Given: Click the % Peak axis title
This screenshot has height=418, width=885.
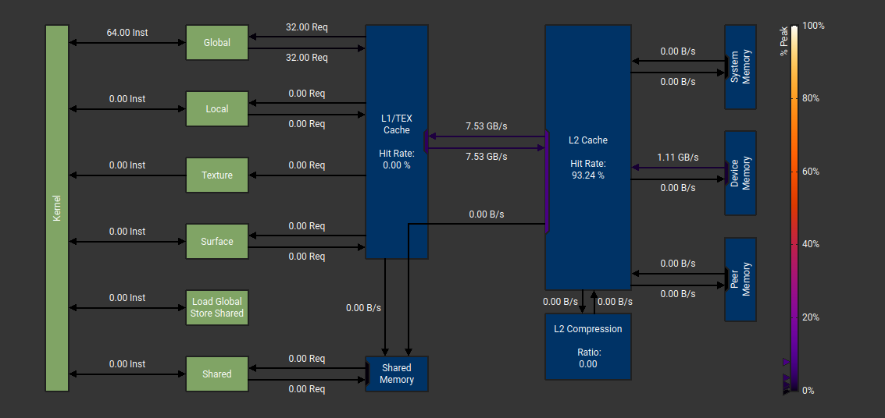Looking at the screenshot, I should coord(784,41).
